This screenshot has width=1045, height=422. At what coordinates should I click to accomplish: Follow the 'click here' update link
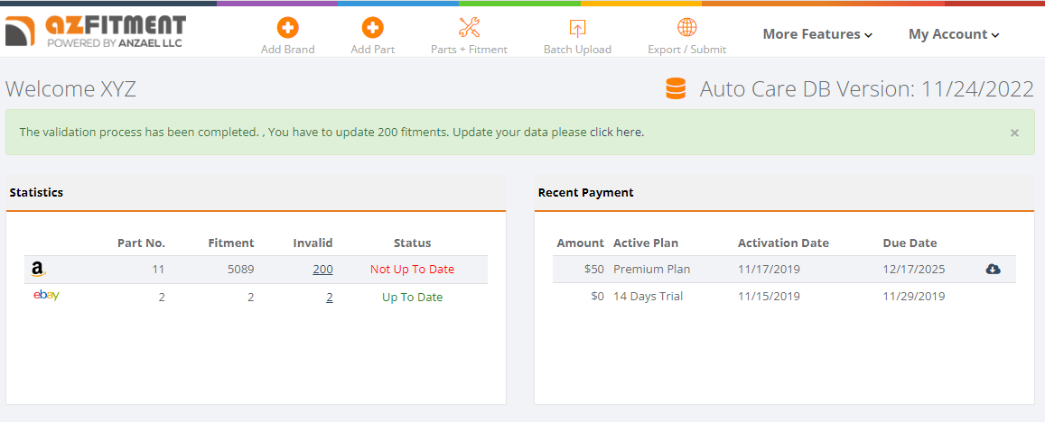tap(617, 132)
